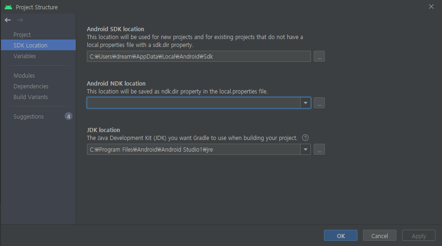Image resolution: width=442 pixels, height=246 pixels.
Task: Focus the Android SDK location path field
Action: (199, 56)
